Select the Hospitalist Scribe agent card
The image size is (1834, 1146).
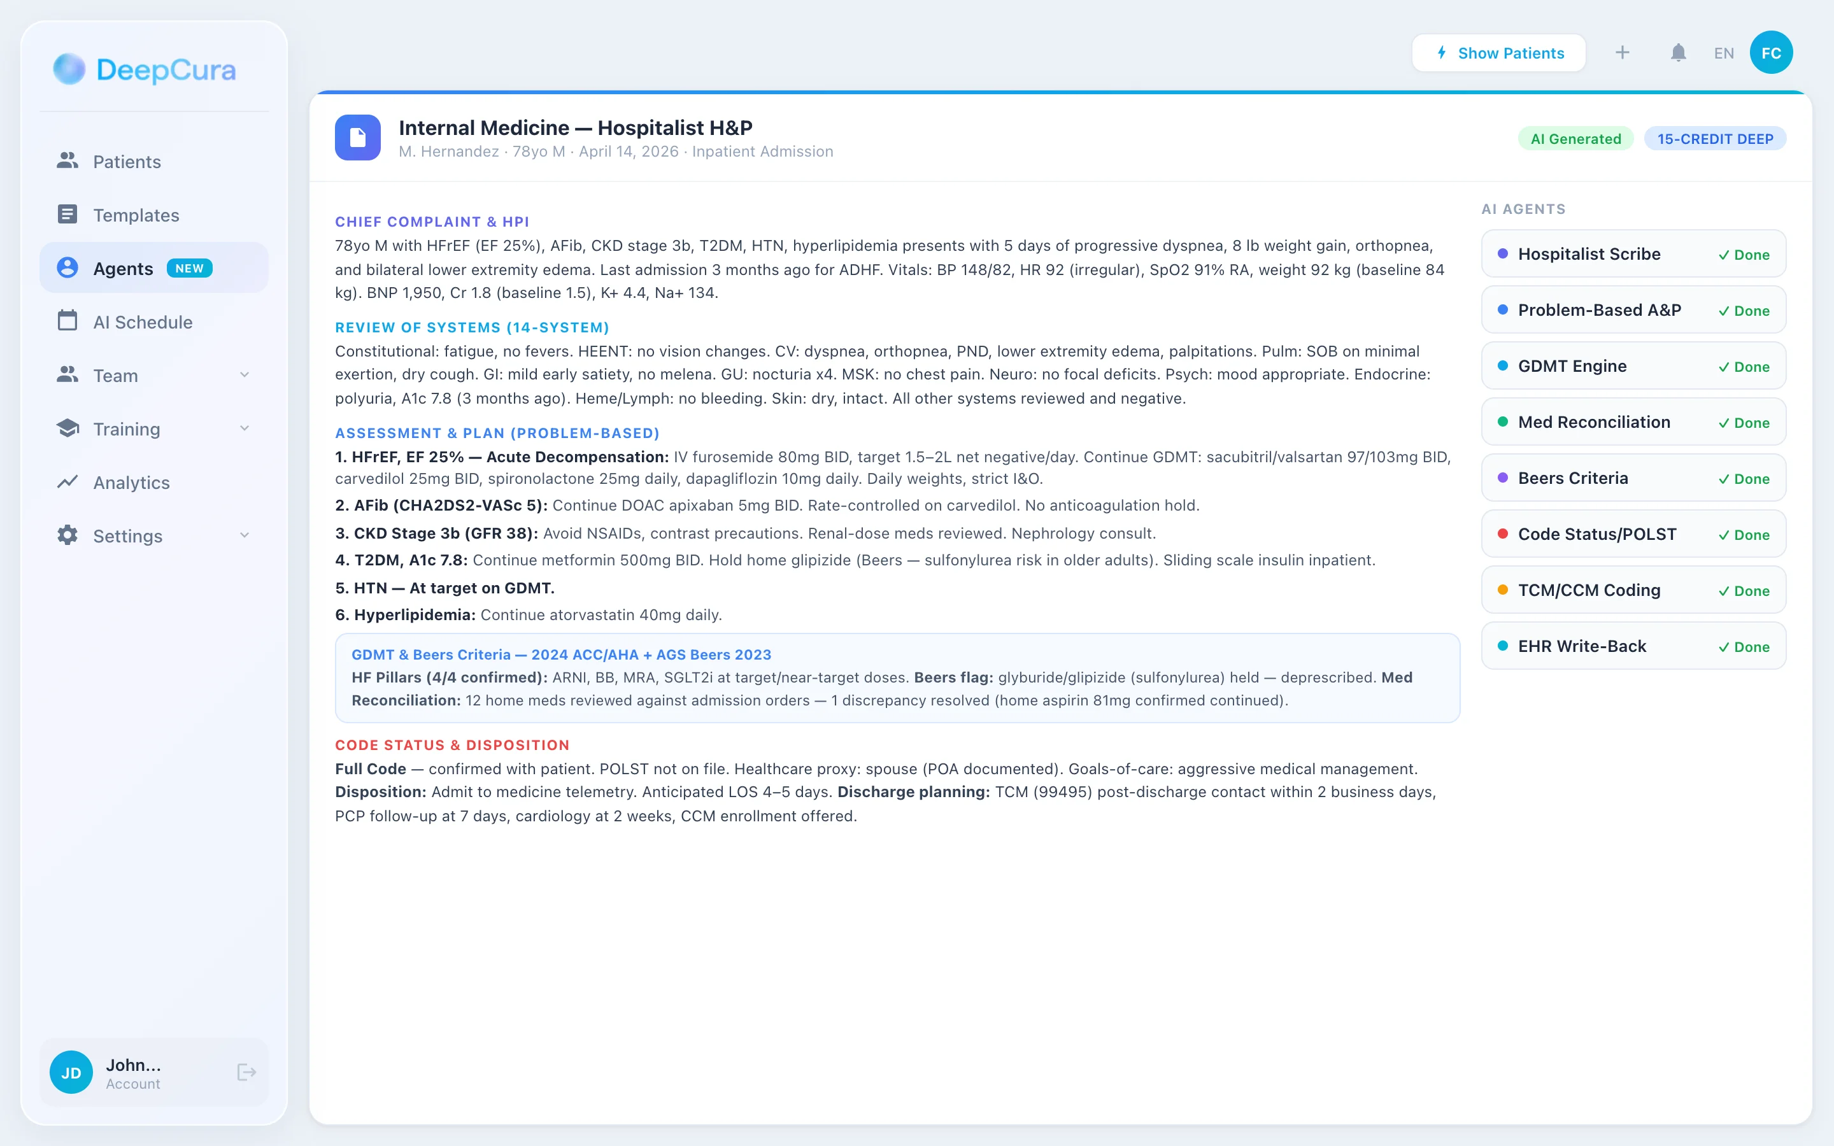(1633, 254)
